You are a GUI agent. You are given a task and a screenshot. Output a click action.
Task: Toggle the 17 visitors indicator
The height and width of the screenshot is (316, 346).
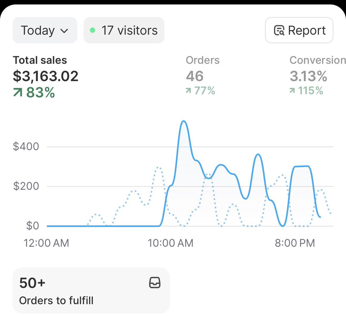[124, 30]
